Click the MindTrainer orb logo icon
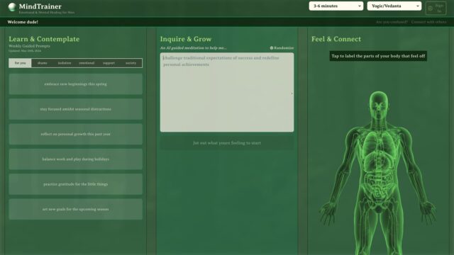 pos(12,7)
